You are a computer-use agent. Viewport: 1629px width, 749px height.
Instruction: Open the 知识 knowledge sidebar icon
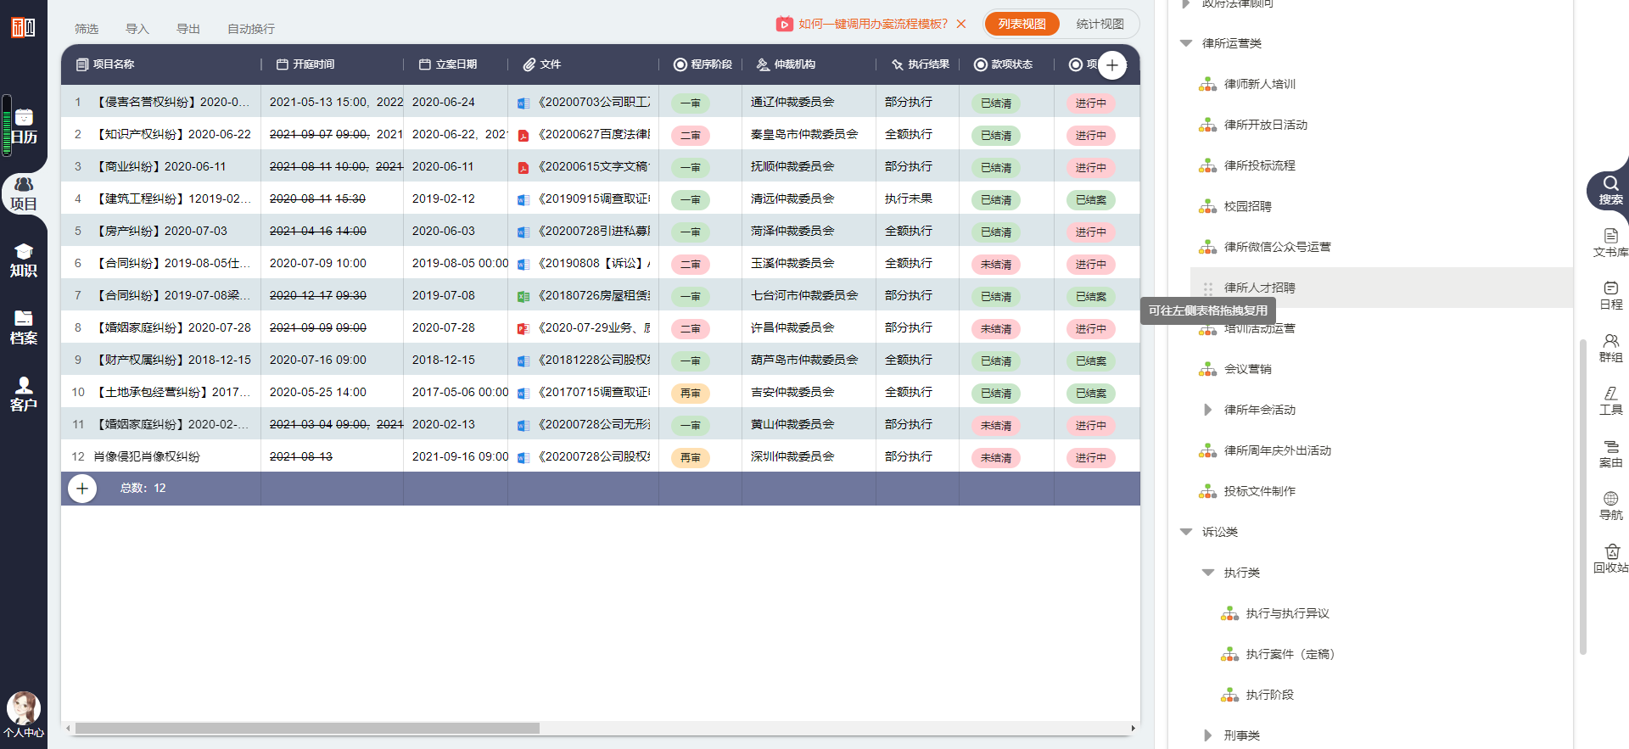pyautogui.click(x=24, y=260)
